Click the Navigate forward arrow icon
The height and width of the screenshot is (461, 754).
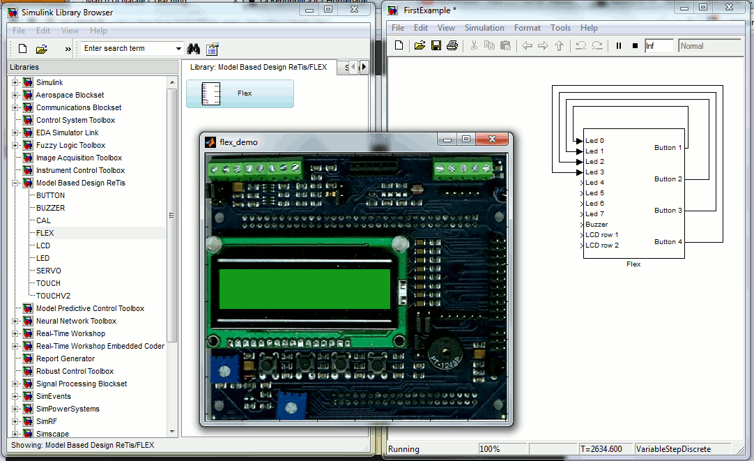(543, 46)
